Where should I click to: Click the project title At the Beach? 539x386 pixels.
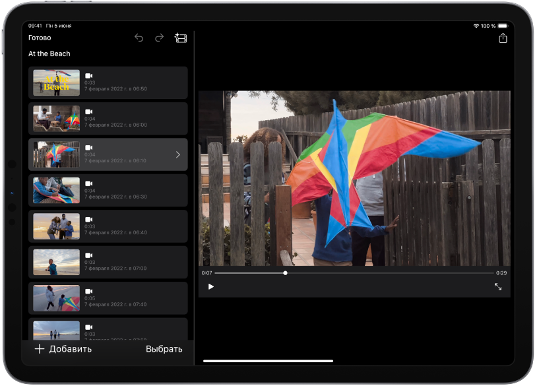click(x=49, y=53)
